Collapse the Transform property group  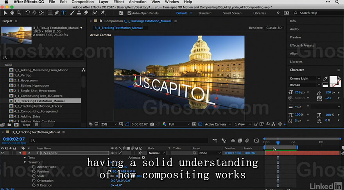pos(25,162)
